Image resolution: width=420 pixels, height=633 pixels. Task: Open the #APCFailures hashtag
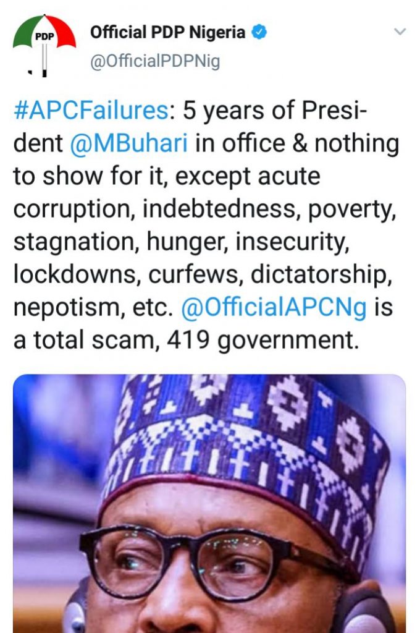tap(90, 112)
